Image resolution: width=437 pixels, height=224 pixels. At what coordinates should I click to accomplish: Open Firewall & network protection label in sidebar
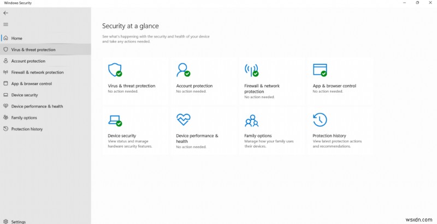(37, 72)
